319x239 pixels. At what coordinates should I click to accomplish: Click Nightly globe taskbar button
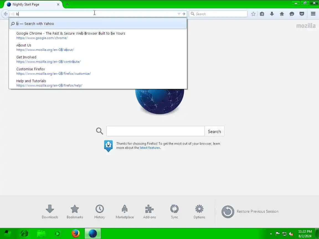(x=93, y=233)
